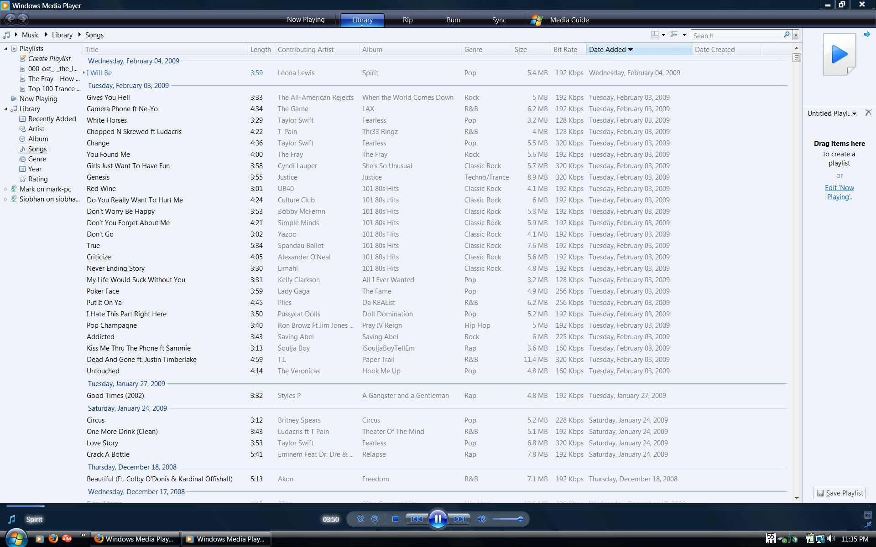Image resolution: width=876 pixels, height=547 pixels.
Task: Pause the currently playing song
Action: pyautogui.click(x=438, y=519)
